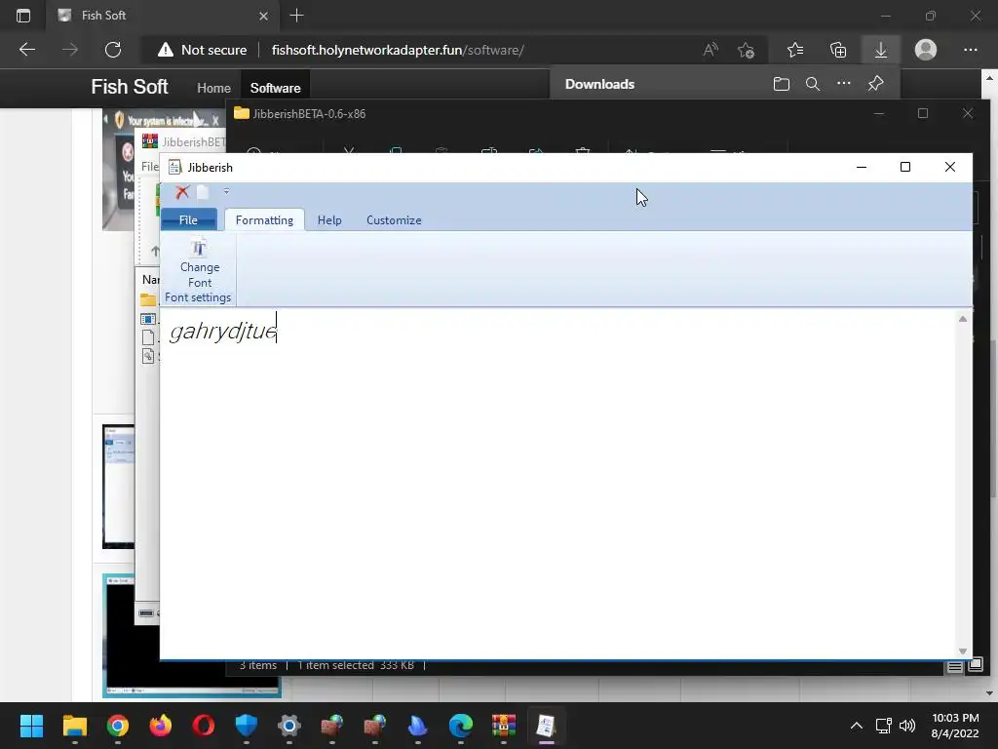Click the Not secure site warning
Viewport: 998px width, 749px height.
(x=203, y=50)
